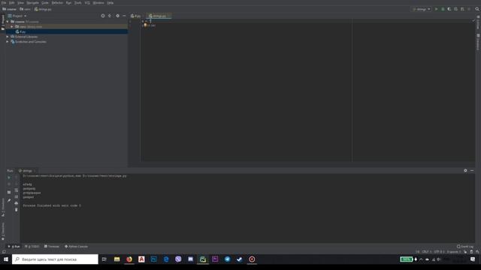Open the File menu
481x270 pixels.
4,3
